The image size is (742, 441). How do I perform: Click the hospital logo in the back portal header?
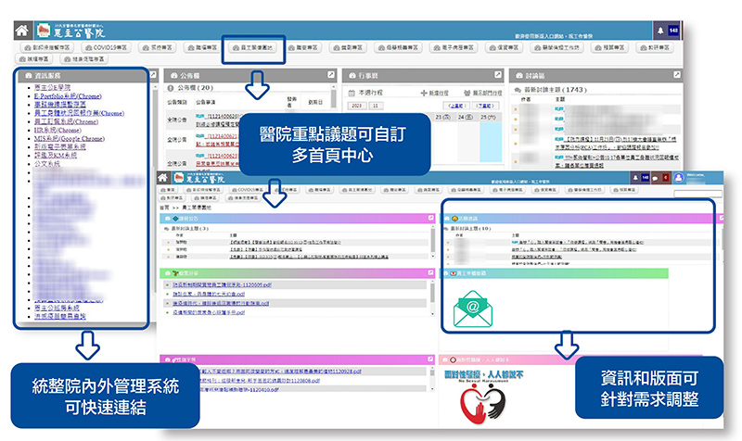click(x=44, y=31)
